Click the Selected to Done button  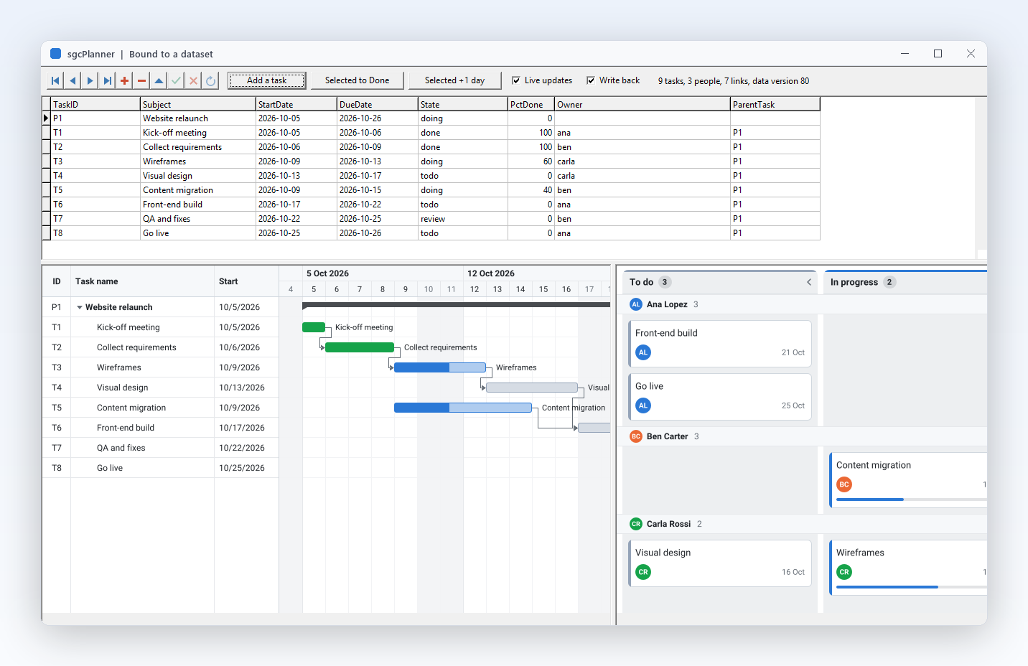358,80
